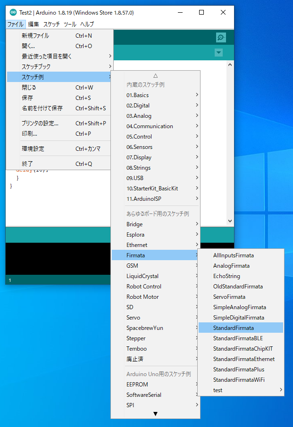This screenshot has height=427, width=293.
Task: Open SPI examples submenu
Action: click(x=156, y=405)
